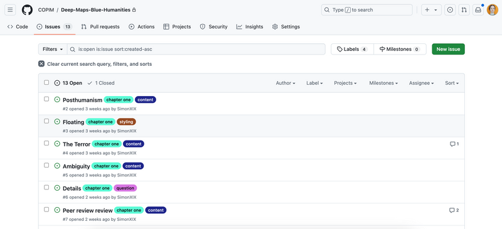The width and height of the screenshot is (502, 229).
Task: Show the 1 Closed issue
Action: [101, 83]
